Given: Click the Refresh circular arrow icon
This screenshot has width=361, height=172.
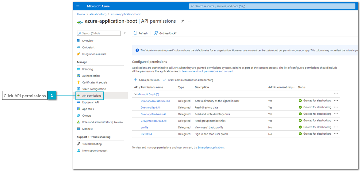Looking at the screenshot, I should 135,33.
